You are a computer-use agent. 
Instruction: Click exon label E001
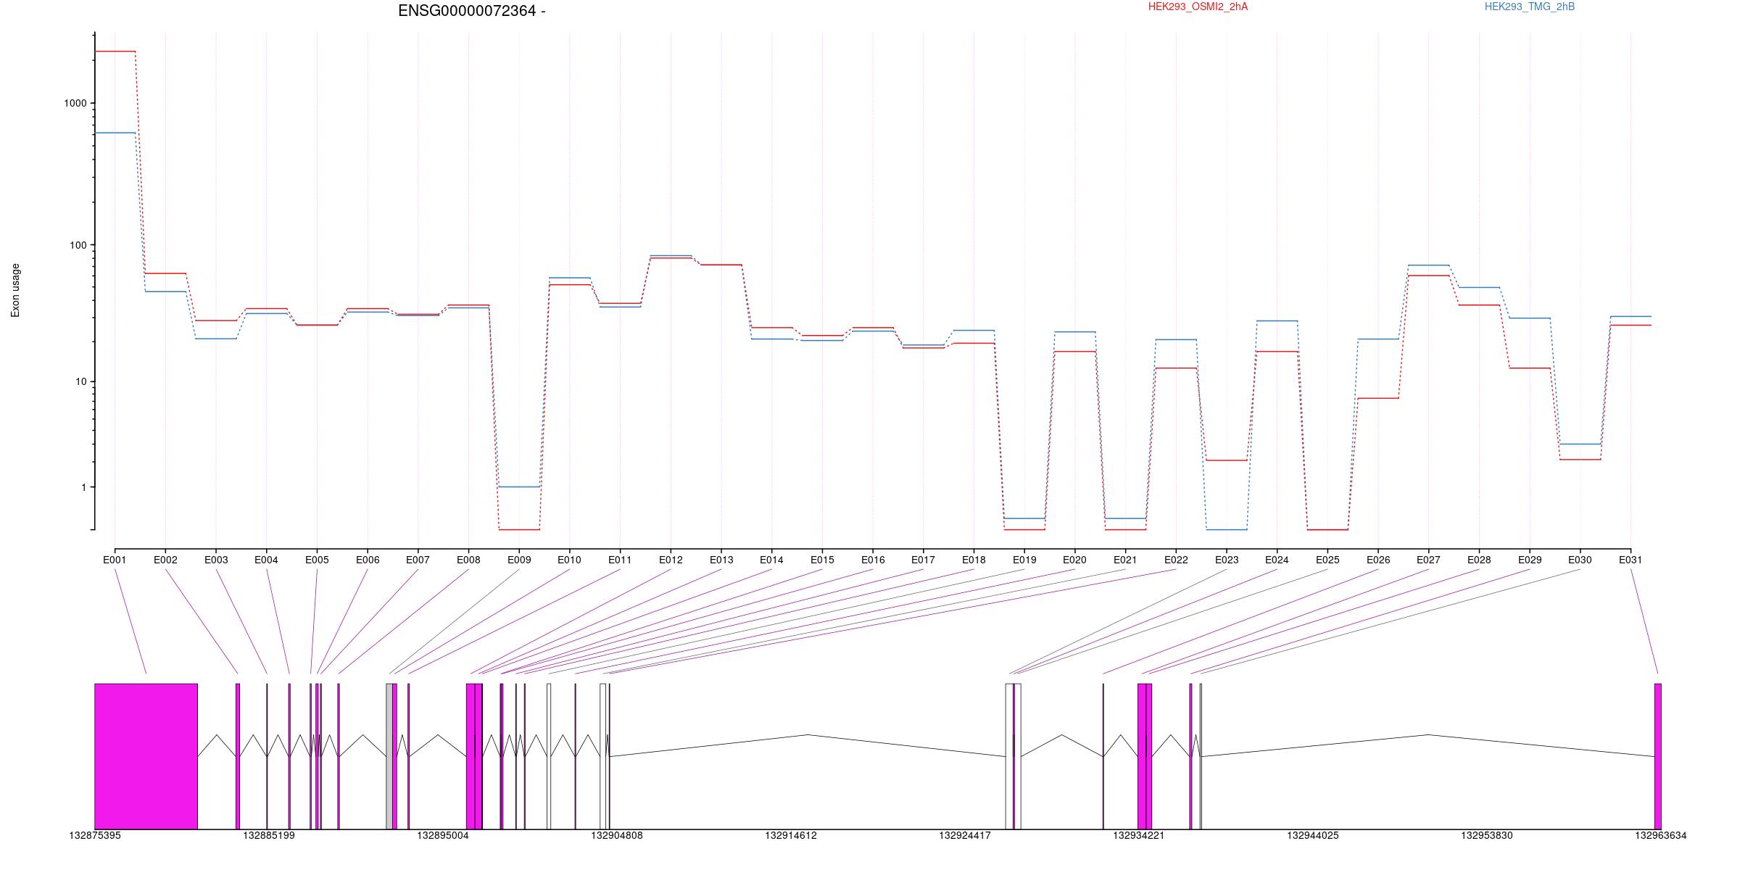click(x=115, y=560)
